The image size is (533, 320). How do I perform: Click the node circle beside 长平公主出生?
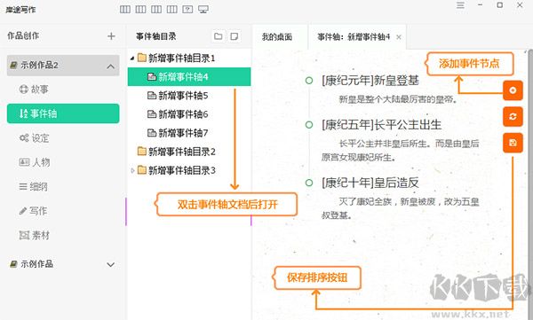tap(309, 125)
